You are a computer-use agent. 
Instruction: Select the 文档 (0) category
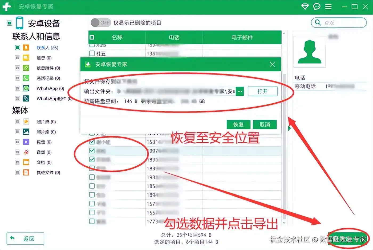point(44,162)
